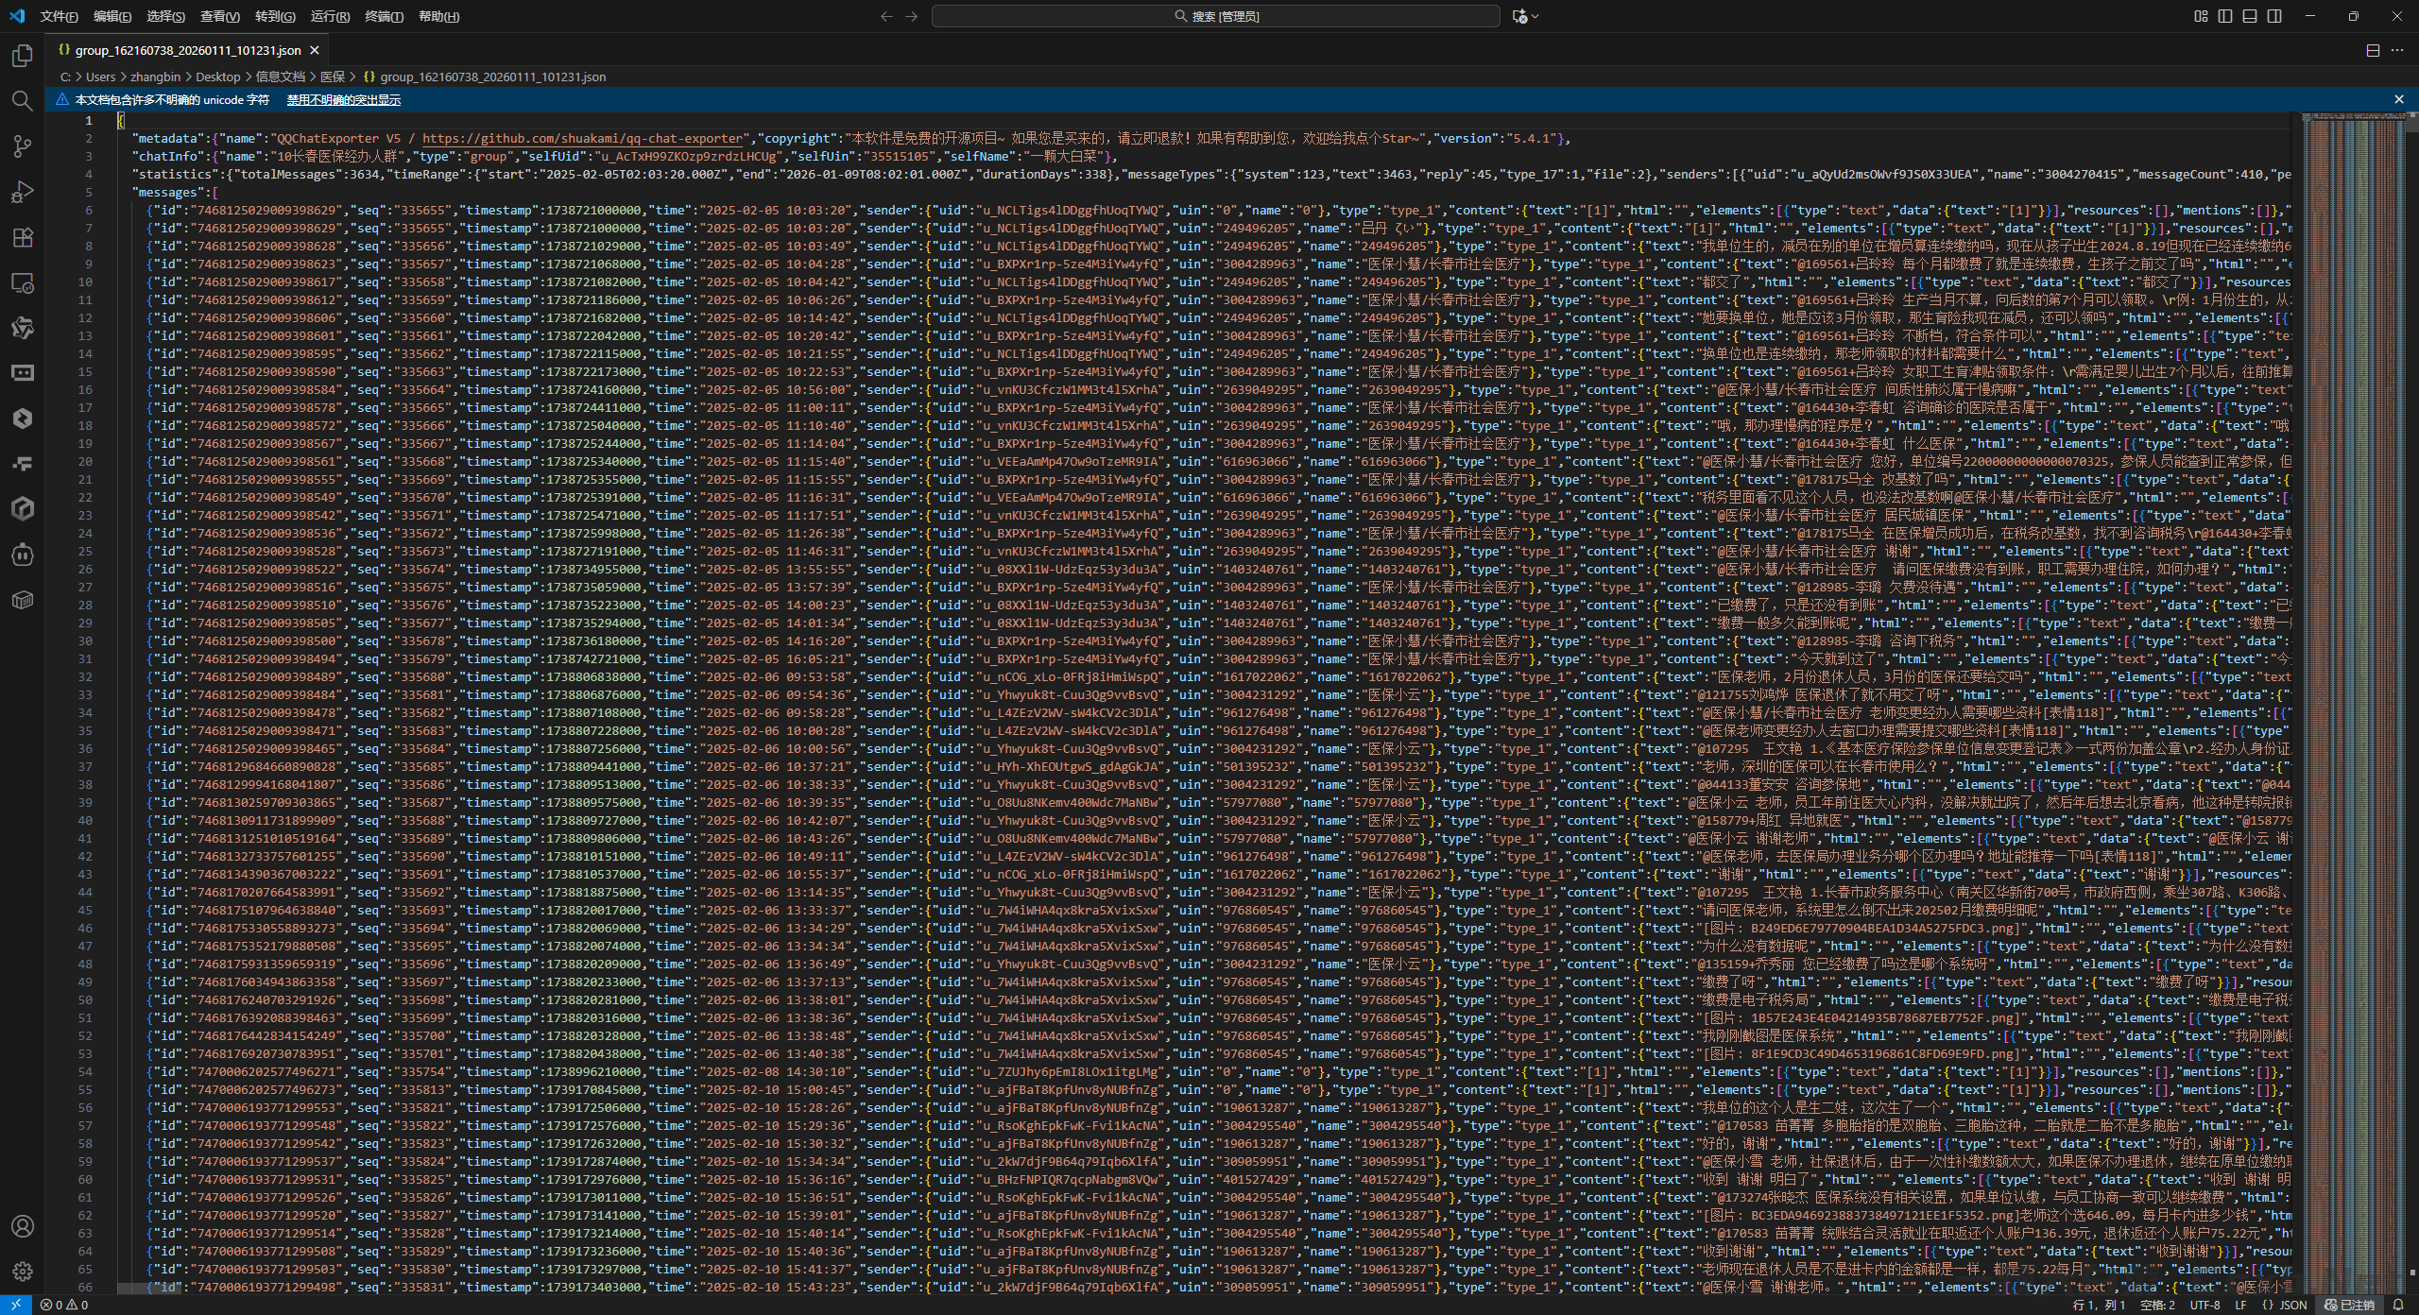Open the Extensions view

coord(23,237)
